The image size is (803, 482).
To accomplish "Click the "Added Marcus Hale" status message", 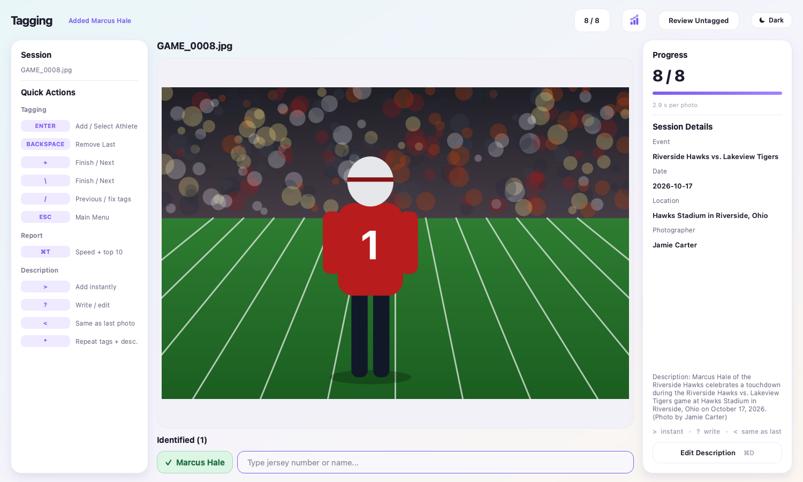I will 100,20.
